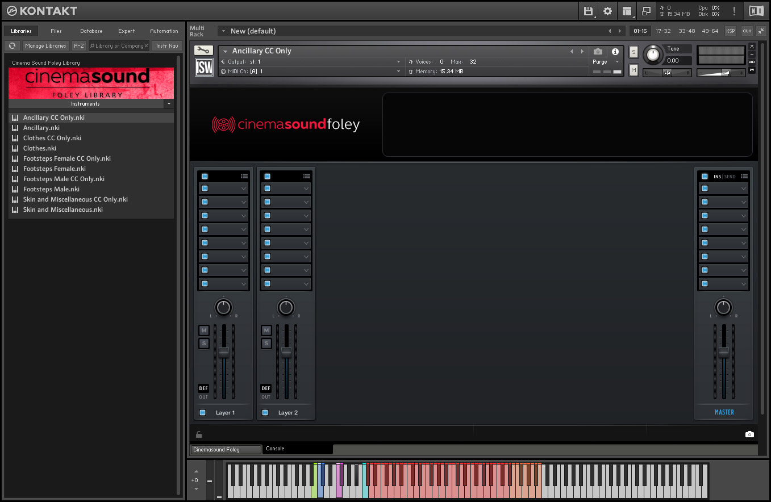Toggle the blue square beside Layer 2 label
The width and height of the screenshot is (771, 502).
pos(265,412)
